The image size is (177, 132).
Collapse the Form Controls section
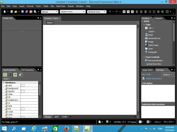click(x=144, y=57)
